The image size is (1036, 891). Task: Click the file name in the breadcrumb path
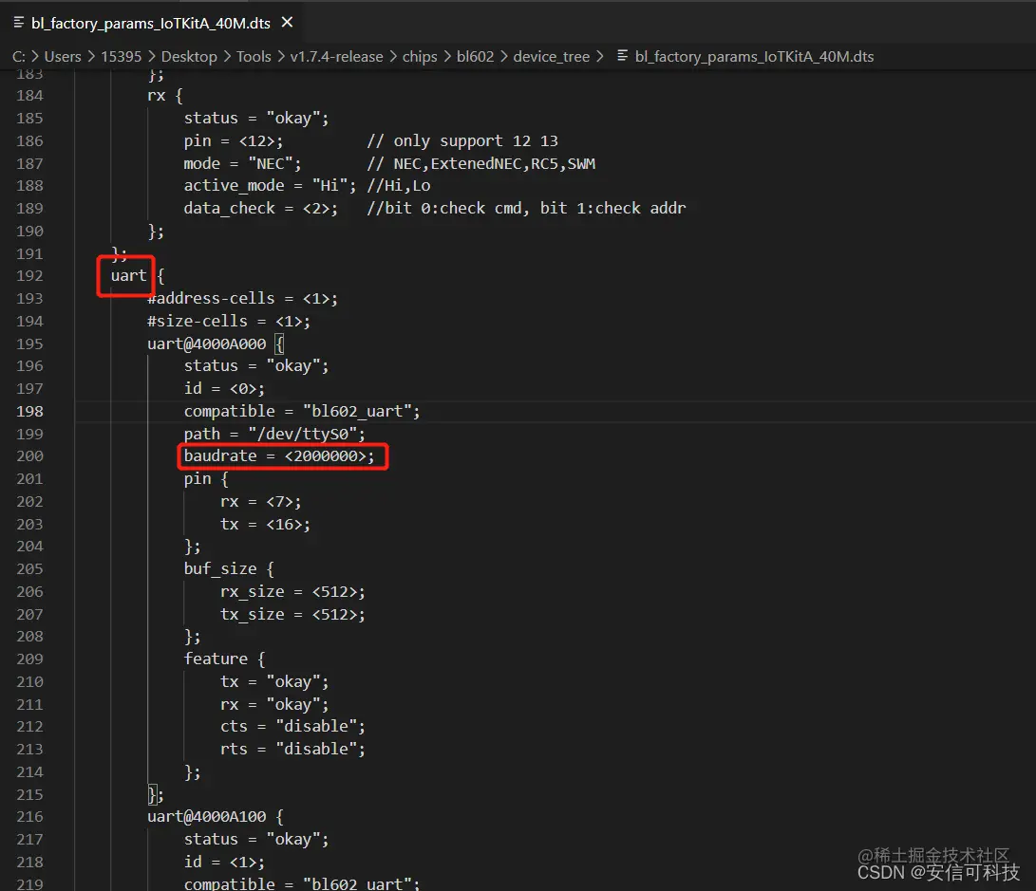754,57
